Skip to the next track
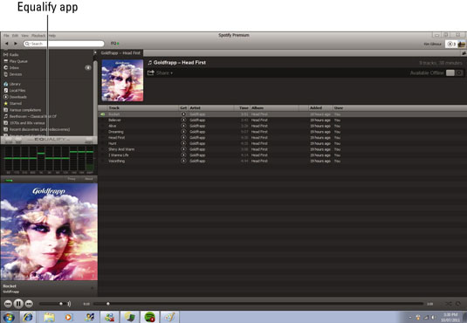The width and height of the screenshot is (467, 323). coord(29,304)
